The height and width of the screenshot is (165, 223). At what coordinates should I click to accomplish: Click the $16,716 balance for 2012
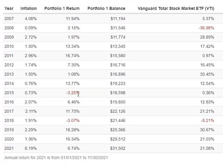118,65
